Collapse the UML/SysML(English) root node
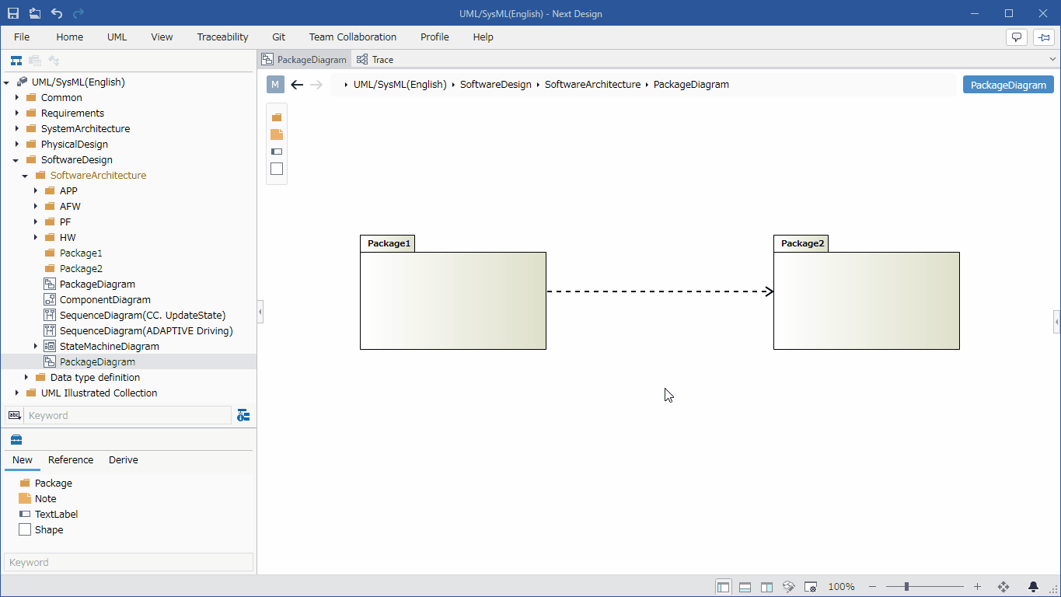The width and height of the screenshot is (1061, 597). point(7,82)
